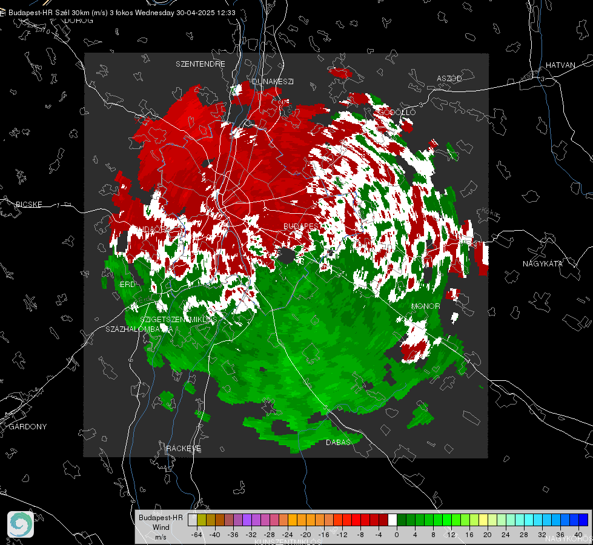Click the '-24' legend tick value
This screenshot has height=545, width=593.
[x=288, y=535]
